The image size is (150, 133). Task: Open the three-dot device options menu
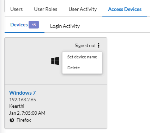tap(99, 45)
